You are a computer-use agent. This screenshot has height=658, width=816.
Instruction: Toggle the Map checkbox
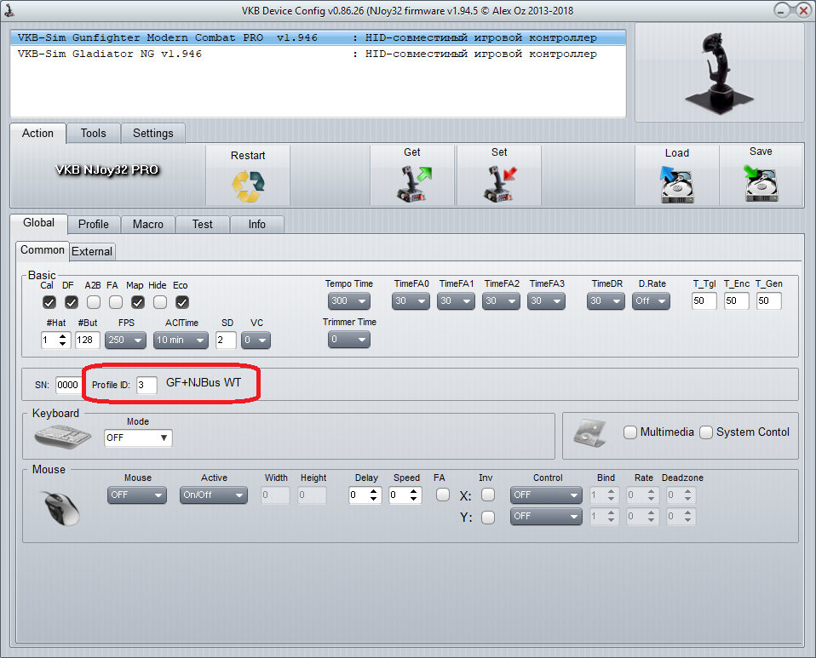click(137, 301)
